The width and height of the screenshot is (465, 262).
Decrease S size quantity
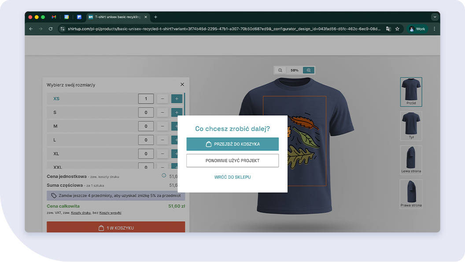[162, 112]
